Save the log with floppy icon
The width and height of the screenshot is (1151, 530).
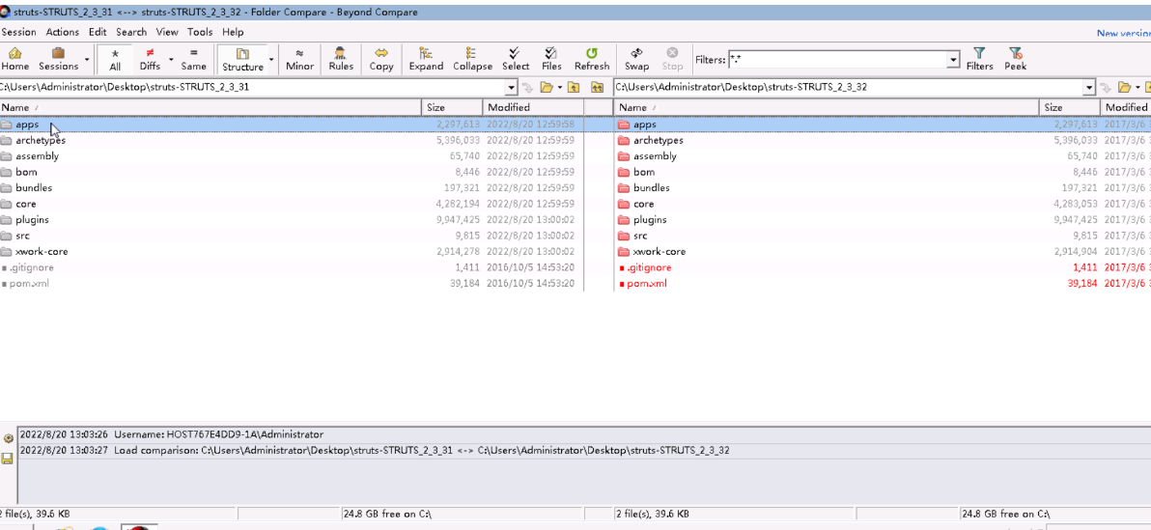(8, 458)
